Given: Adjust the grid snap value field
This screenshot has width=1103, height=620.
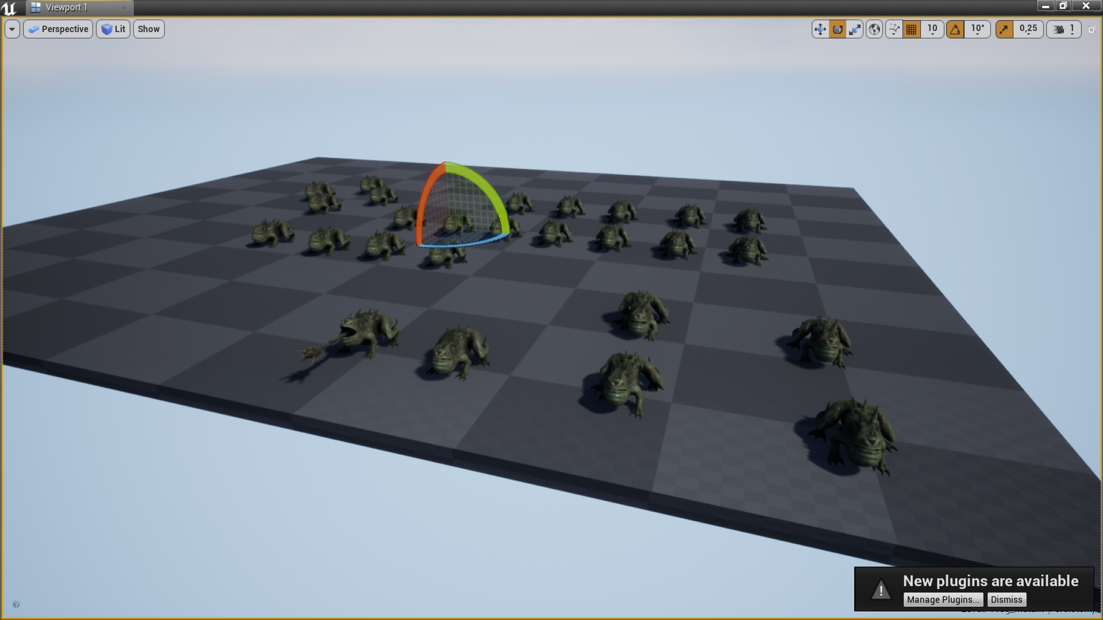Looking at the screenshot, I should (932, 29).
